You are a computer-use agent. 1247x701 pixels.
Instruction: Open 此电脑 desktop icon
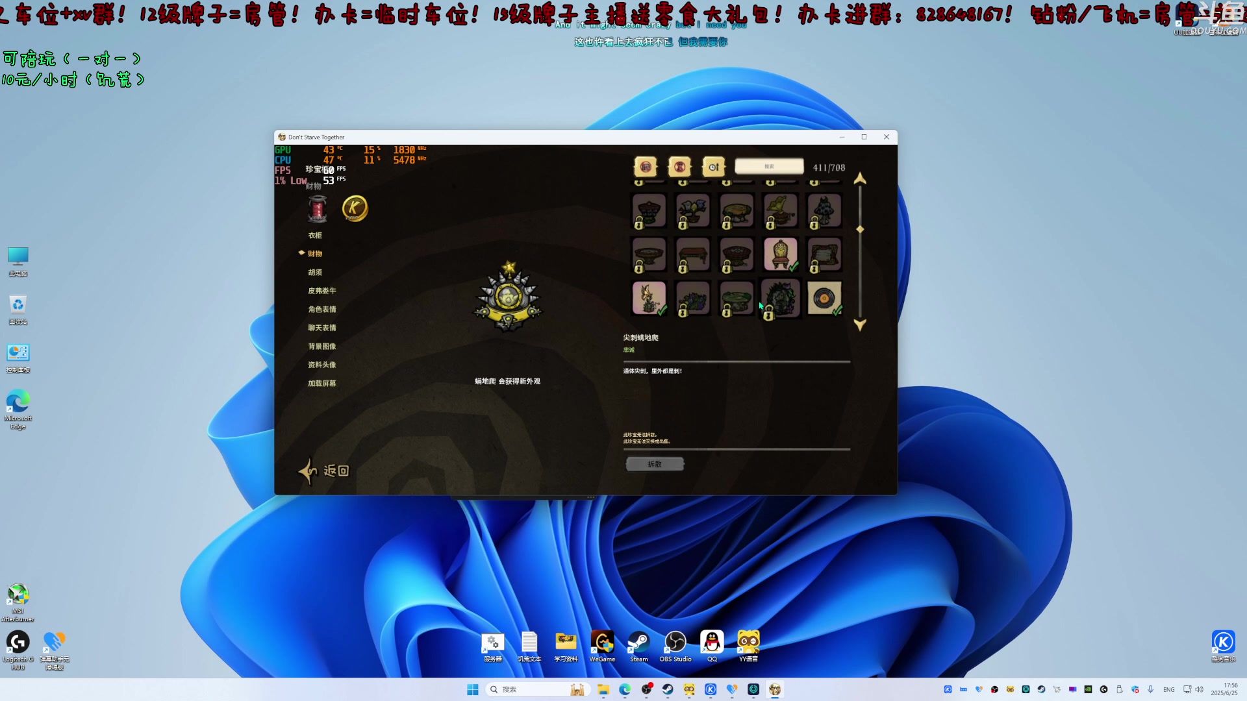click(x=18, y=262)
